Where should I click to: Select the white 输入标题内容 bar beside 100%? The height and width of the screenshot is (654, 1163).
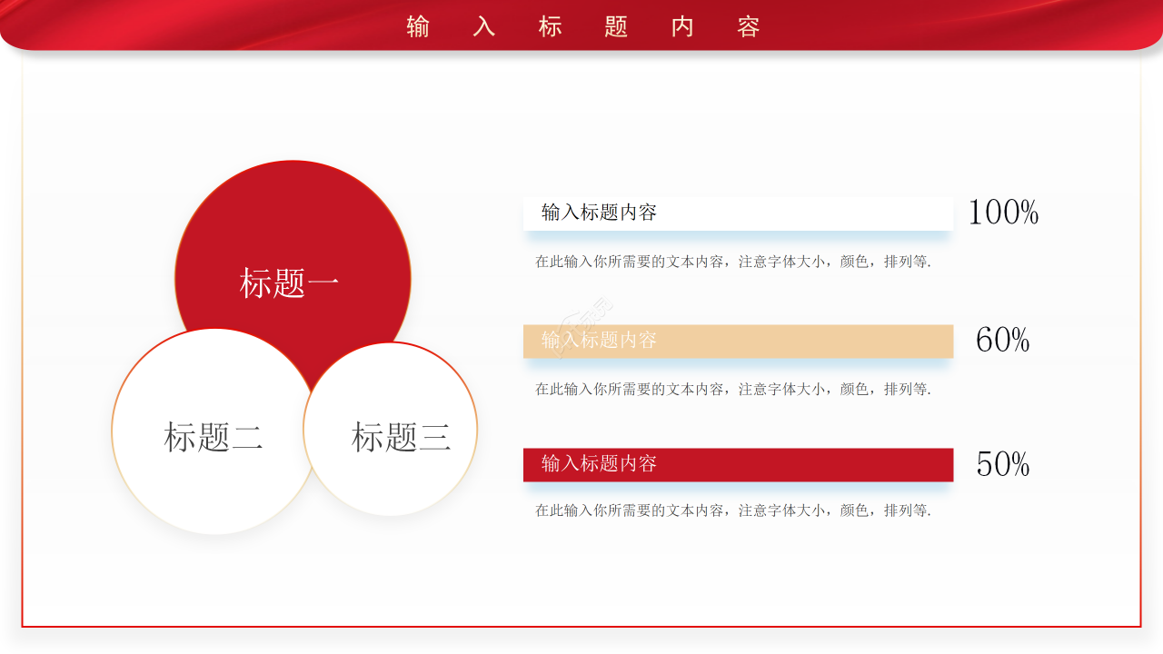click(739, 213)
